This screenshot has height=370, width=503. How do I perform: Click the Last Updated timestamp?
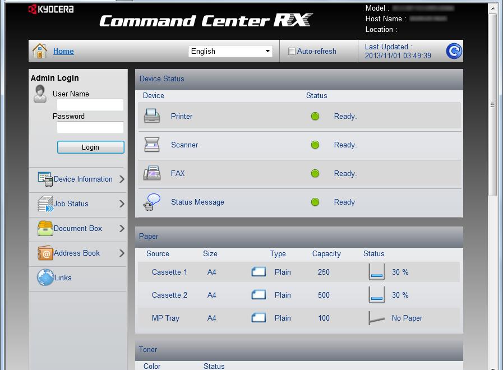398,55
